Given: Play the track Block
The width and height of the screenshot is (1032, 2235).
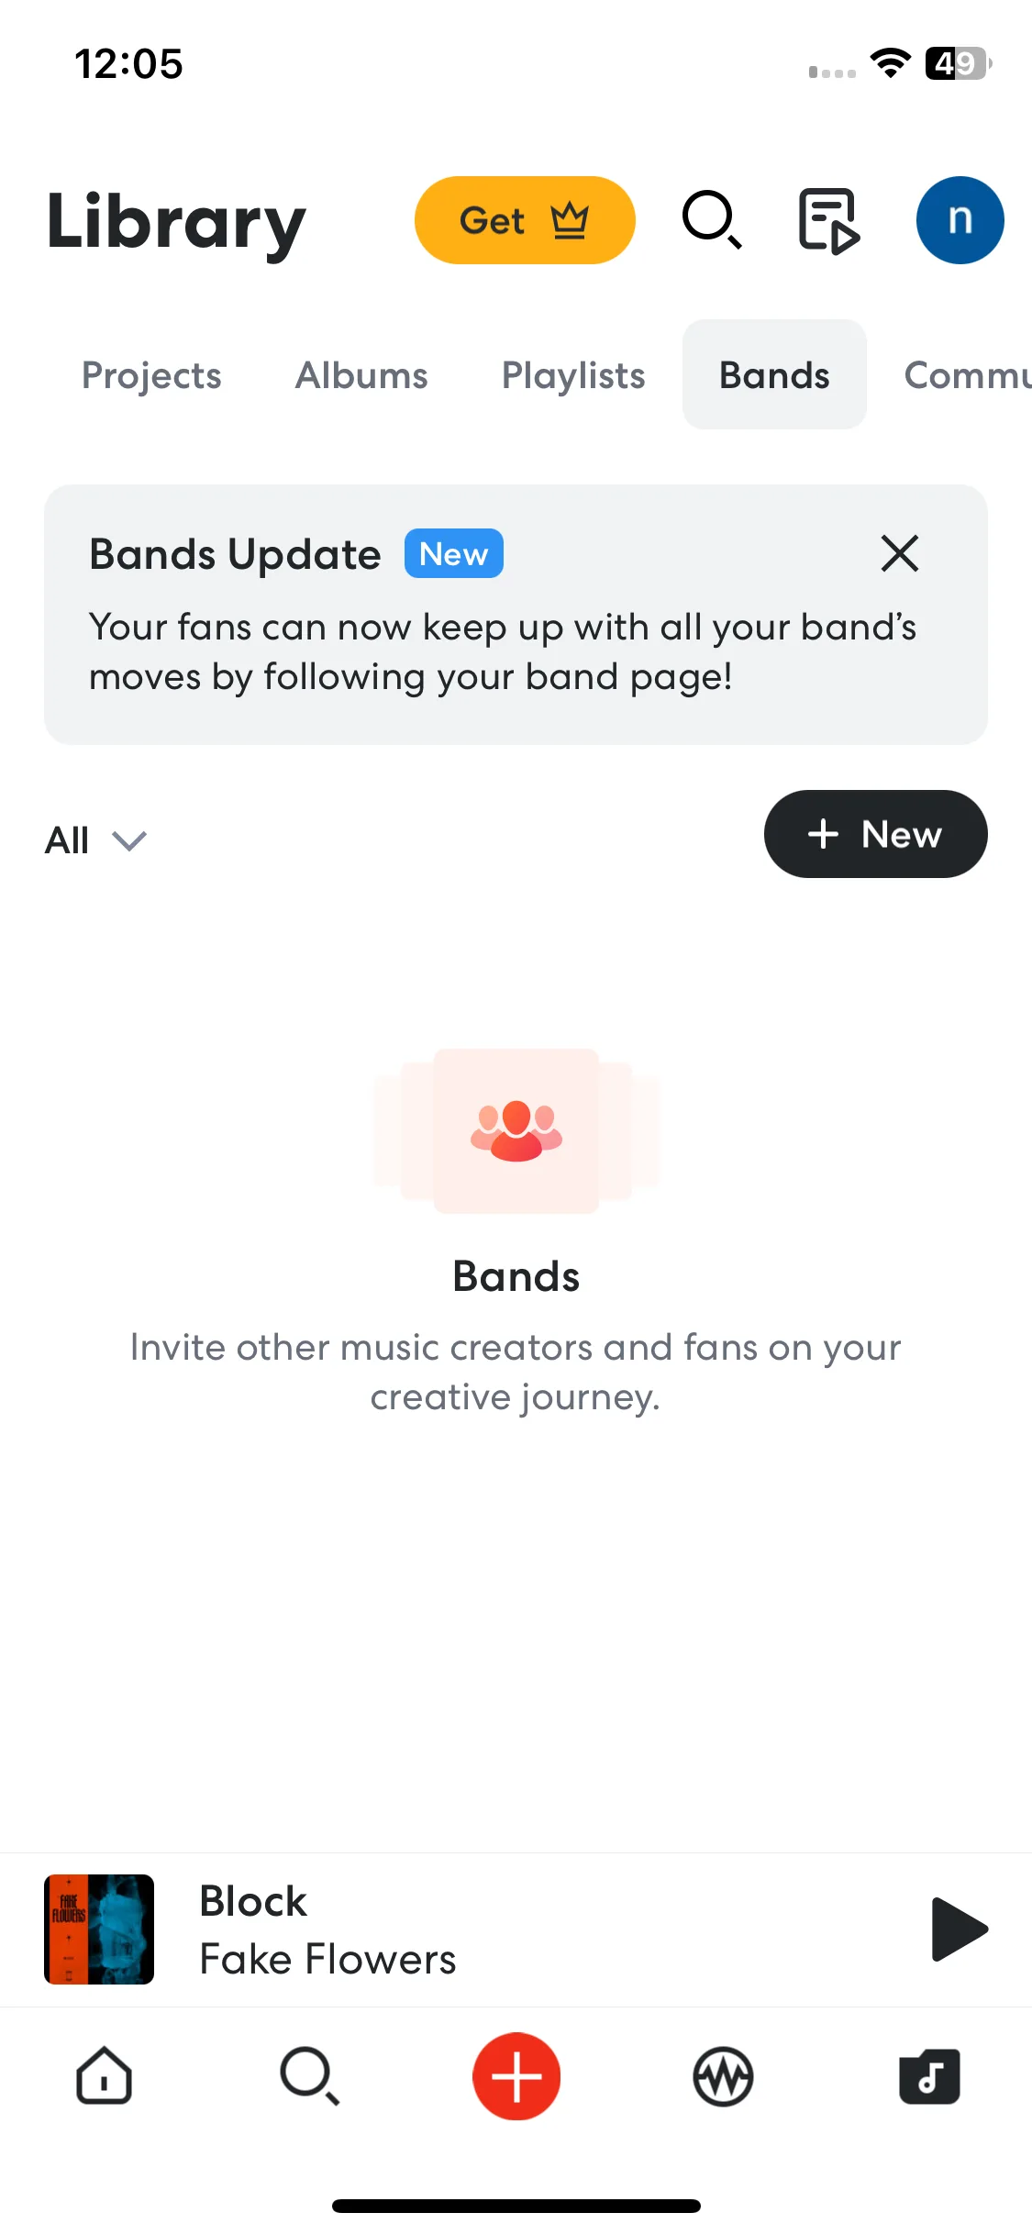Looking at the screenshot, I should coord(959,1929).
